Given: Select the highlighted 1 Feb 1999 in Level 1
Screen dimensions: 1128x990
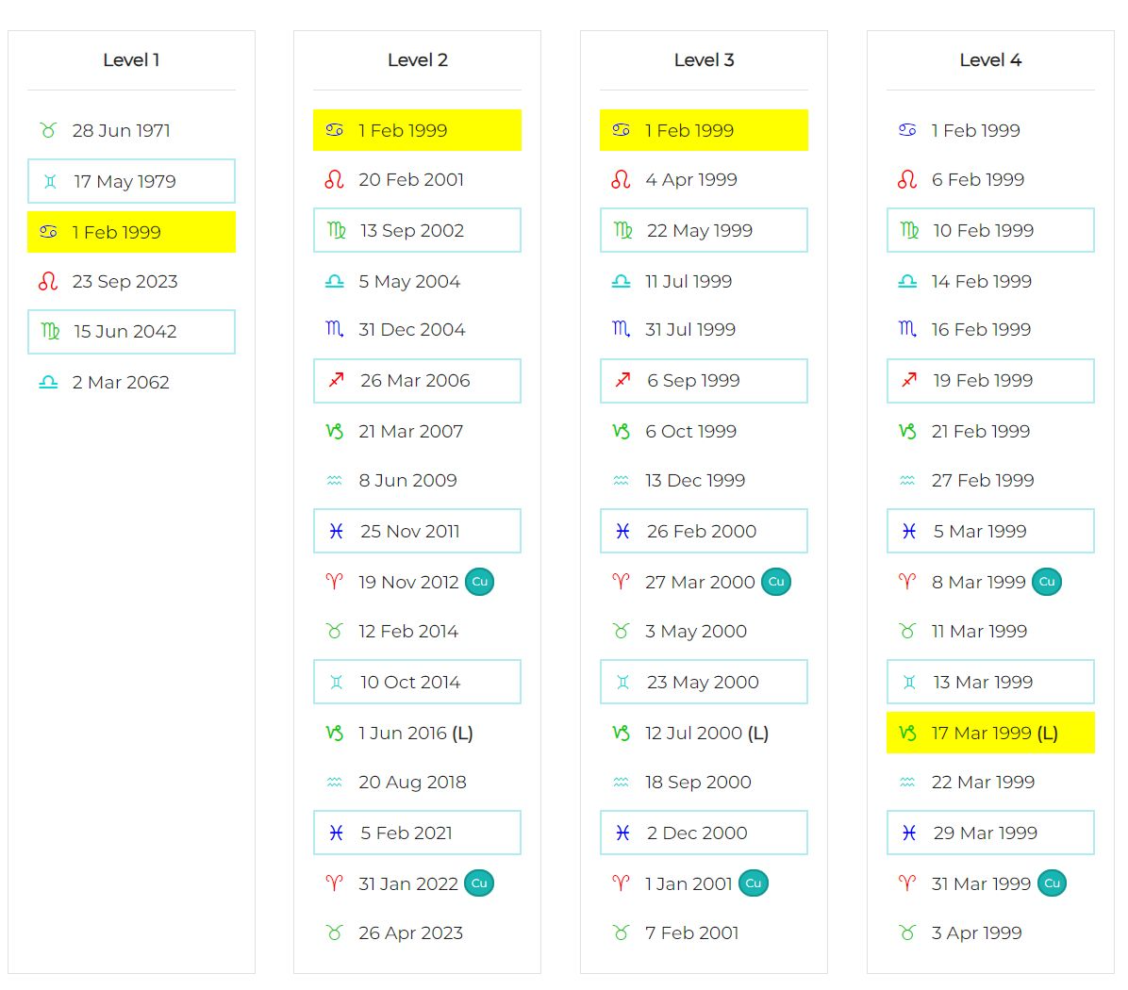Looking at the screenshot, I should coord(131,232).
